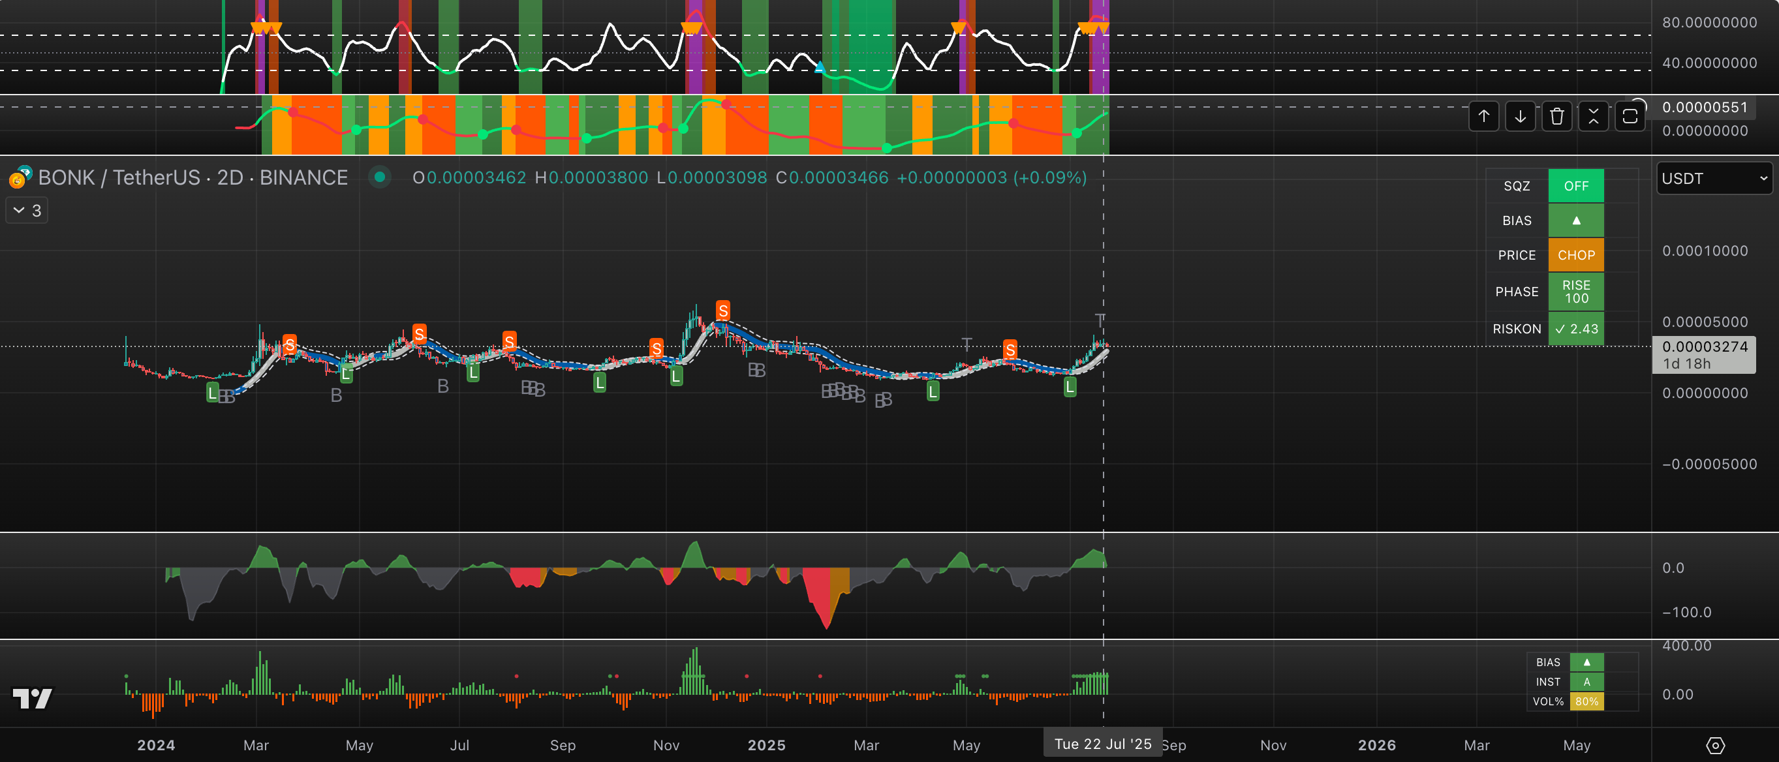Collapse the indicator legend showing 3

27,211
